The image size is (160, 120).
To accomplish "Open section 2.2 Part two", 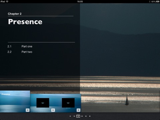I will pos(20,52).
